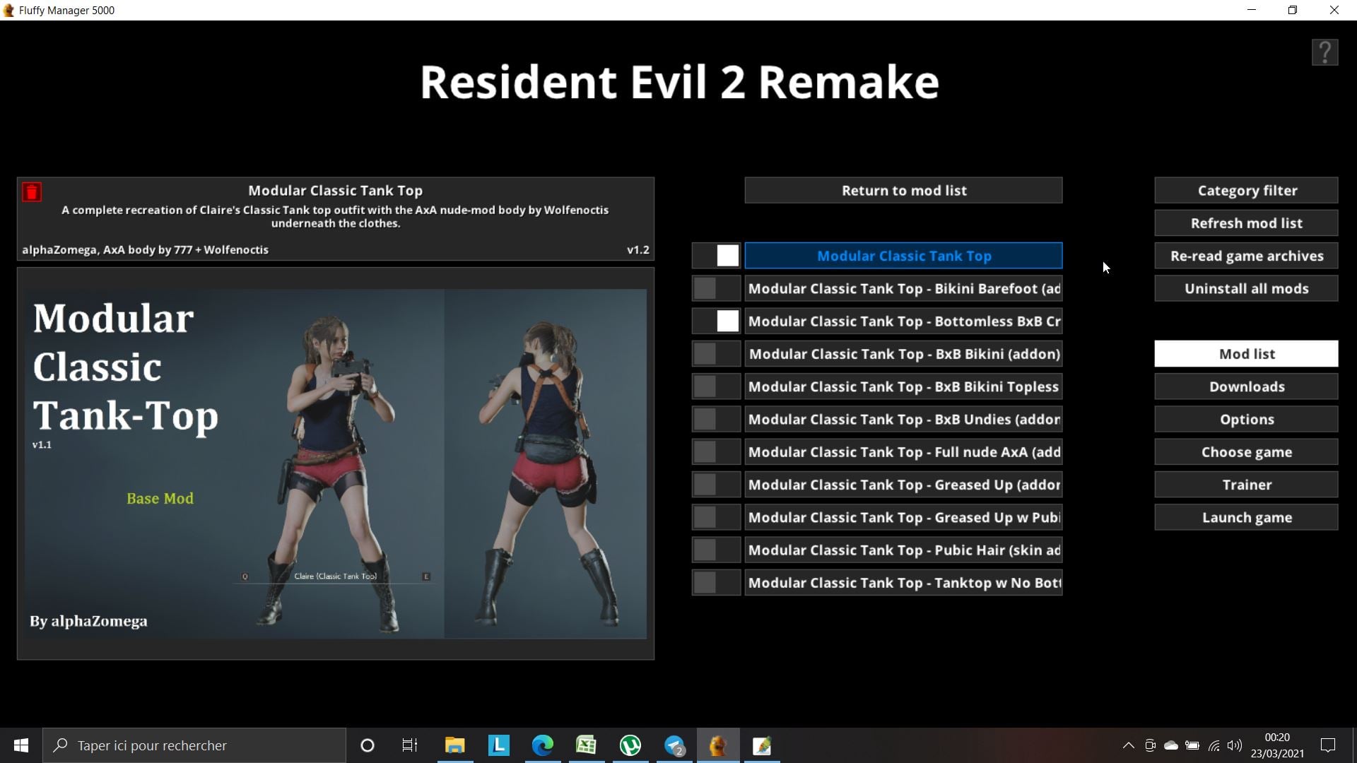This screenshot has height=763, width=1357.
Task: Click the mod version text v1.2
Action: [638, 249]
